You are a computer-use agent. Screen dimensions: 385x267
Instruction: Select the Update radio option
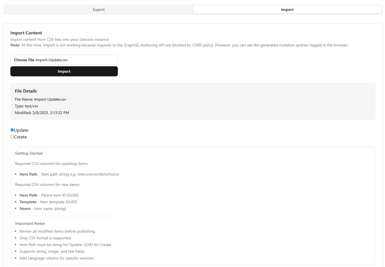(12, 130)
